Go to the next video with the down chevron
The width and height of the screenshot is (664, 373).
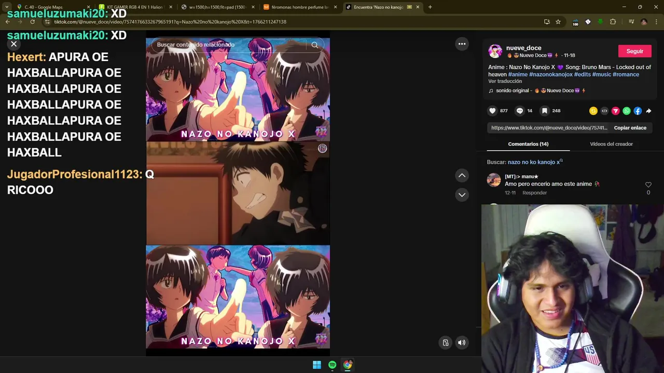(462, 195)
